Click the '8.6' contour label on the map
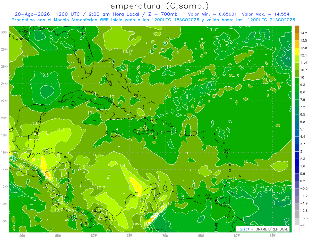The height and width of the screenshot is (239, 309). click(268, 189)
